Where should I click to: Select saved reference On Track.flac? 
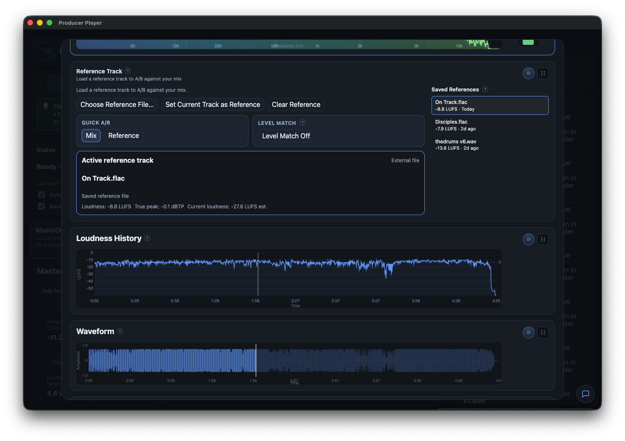[x=490, y=105]
